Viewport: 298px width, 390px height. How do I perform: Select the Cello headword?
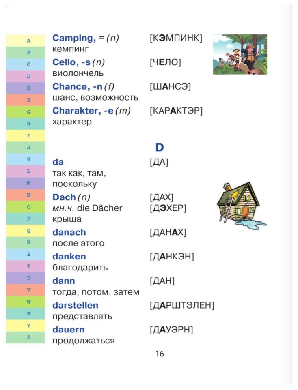click(71, 62)
